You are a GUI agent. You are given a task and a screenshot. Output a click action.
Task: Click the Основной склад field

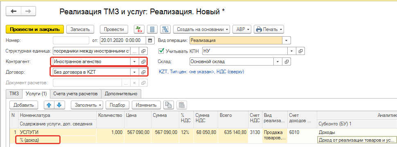click(x=232, y=61)
